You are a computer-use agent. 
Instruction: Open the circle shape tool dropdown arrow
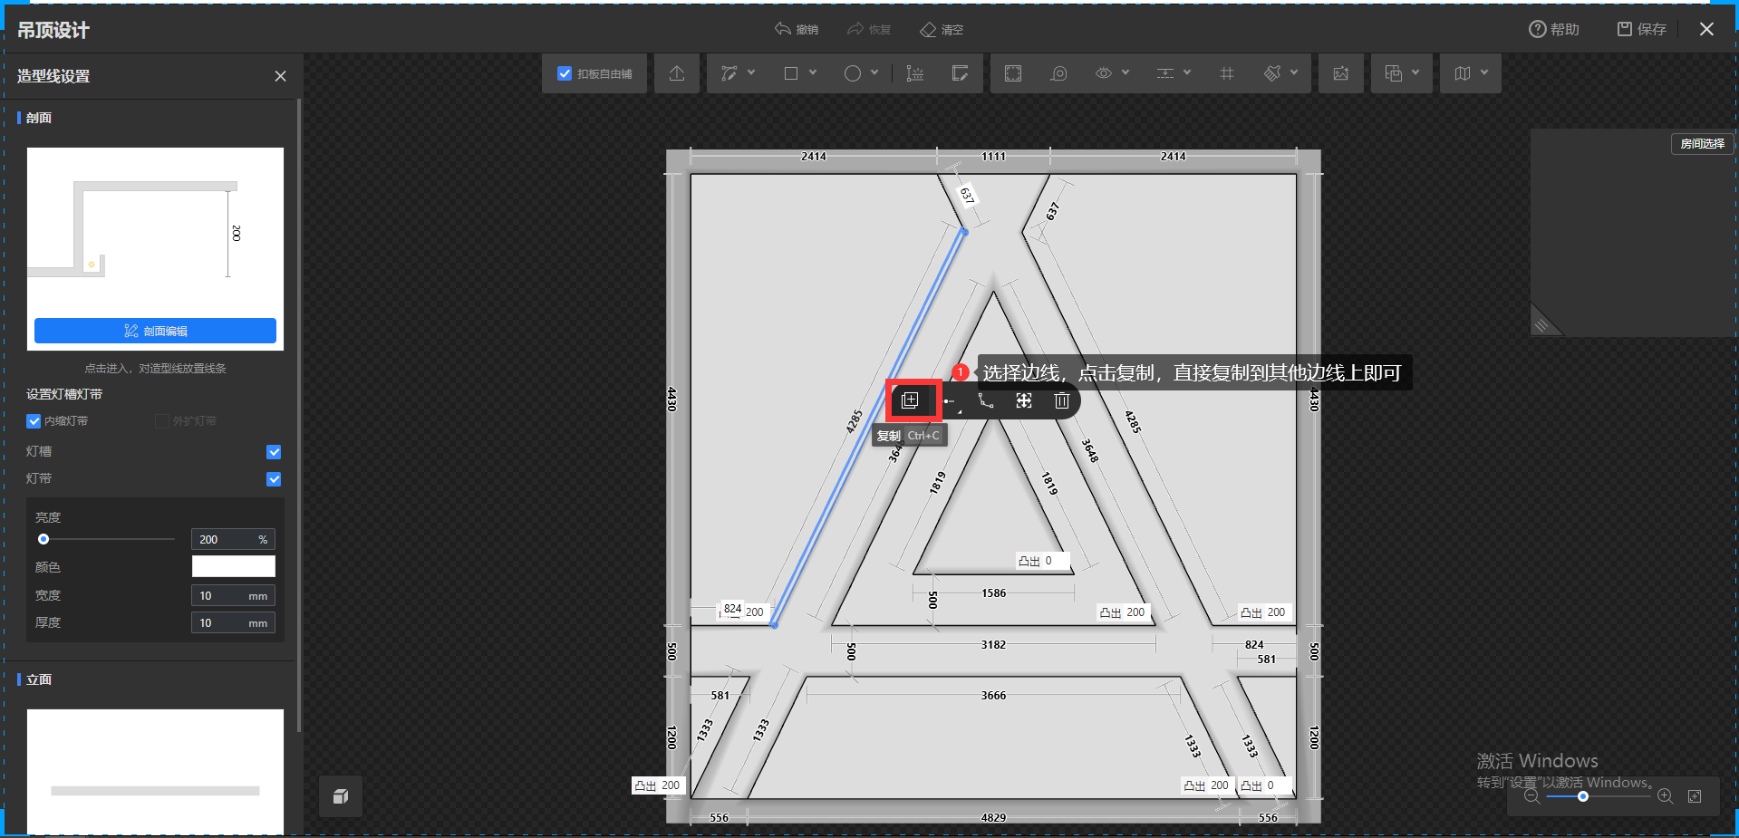point(874,72)
